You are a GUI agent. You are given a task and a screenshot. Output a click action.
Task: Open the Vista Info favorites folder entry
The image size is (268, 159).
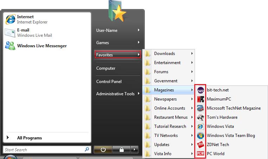169,154
